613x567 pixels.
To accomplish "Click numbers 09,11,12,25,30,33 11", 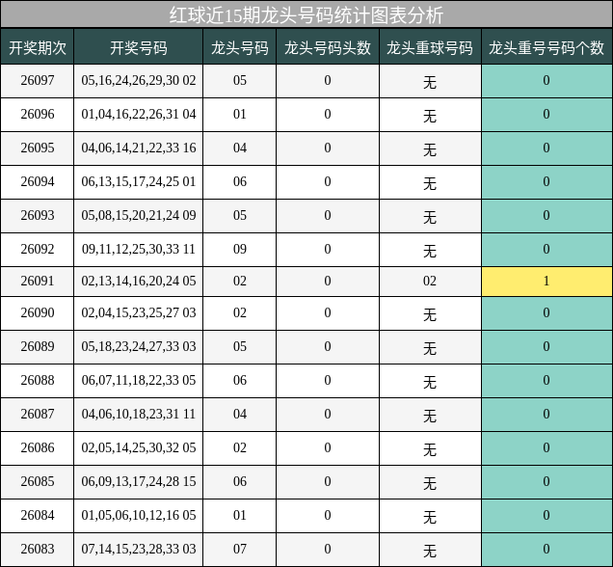I will 139,250.
